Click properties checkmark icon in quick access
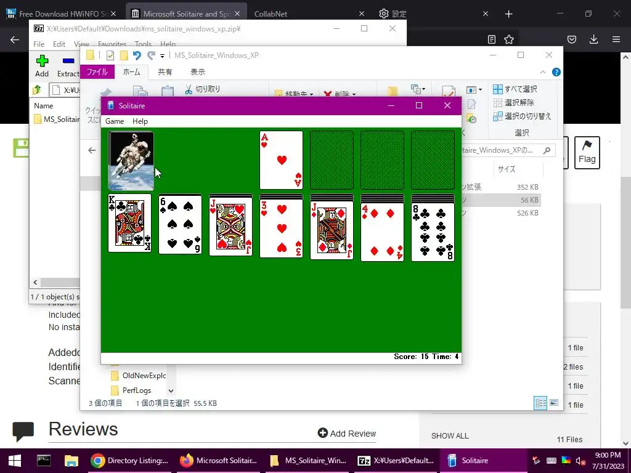 (x=110, y=55)
